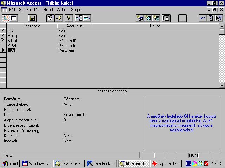Click the VDat field name cell
Viewport: 225px width, 168px height.
pos(32,45)
